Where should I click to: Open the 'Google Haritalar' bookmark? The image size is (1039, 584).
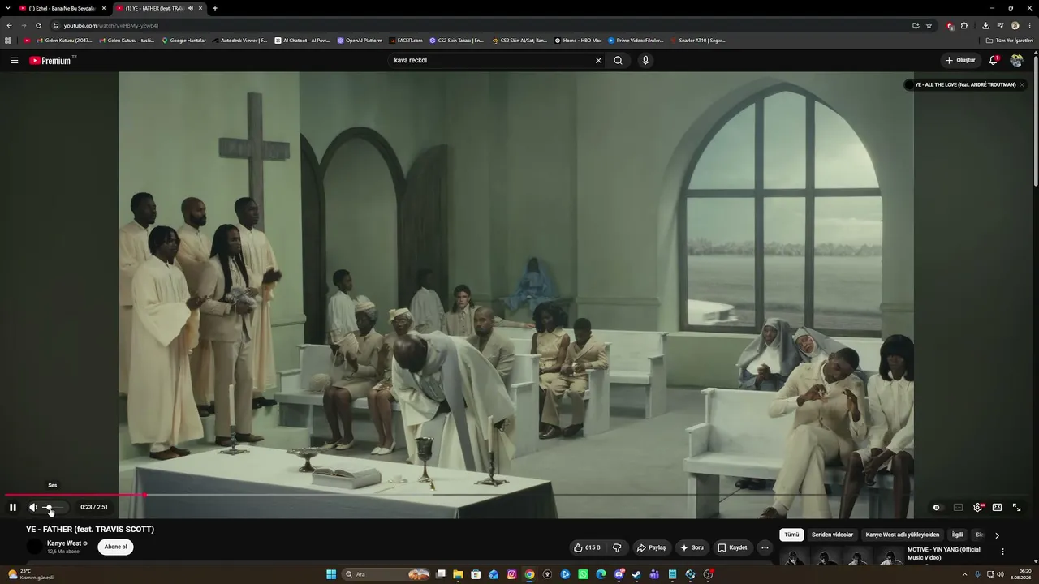(184, 41)
